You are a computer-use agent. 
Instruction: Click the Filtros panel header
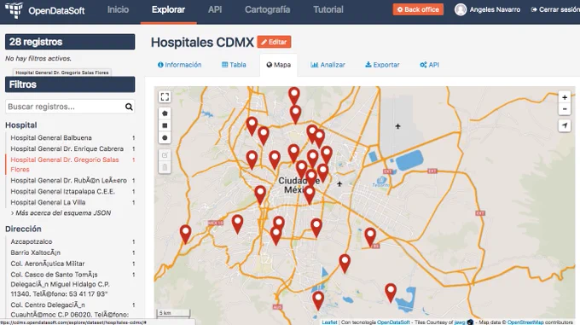70,84
